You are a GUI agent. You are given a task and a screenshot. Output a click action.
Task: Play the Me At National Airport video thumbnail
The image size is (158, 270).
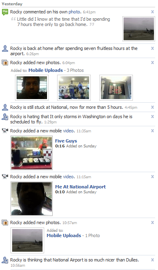pos(32,199)
